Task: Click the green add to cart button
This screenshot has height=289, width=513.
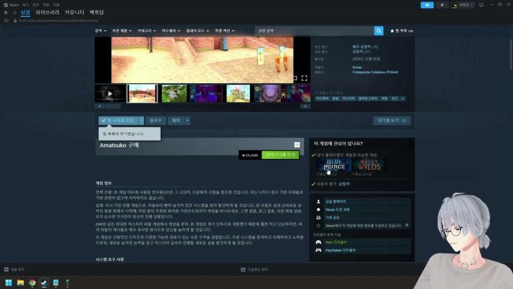Action: pos(280,155)
